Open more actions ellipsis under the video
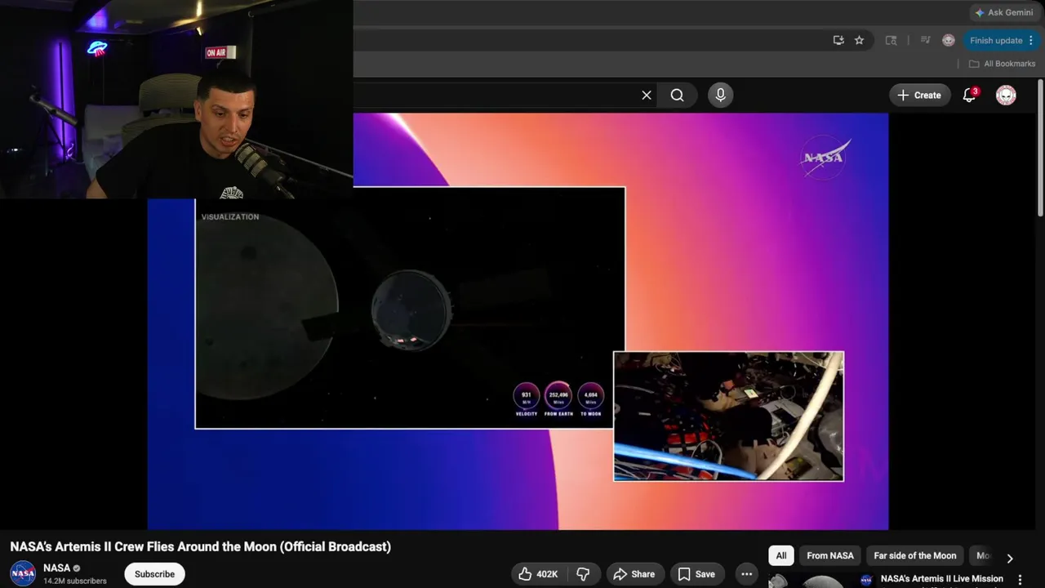Image resolution: width=1045 pixels, height=588 pixels. coord(746,574)
